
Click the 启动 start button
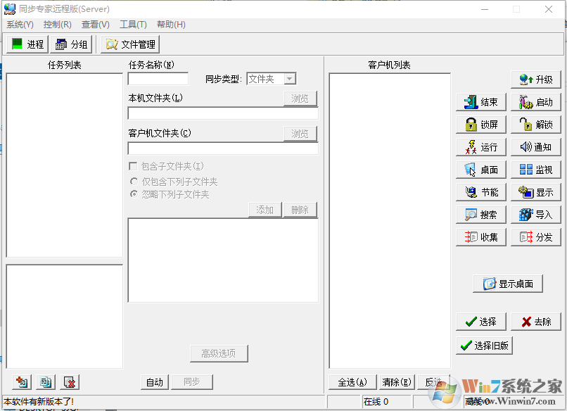[x=536, y=102]
